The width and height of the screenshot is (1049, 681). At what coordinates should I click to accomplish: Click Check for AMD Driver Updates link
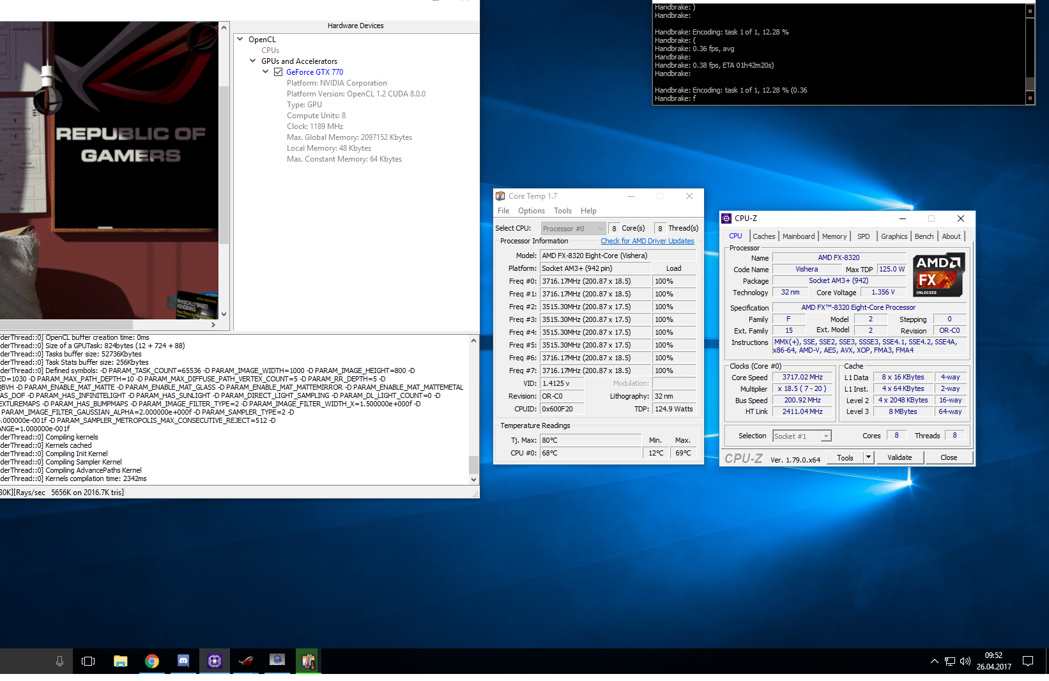(647, 241)
